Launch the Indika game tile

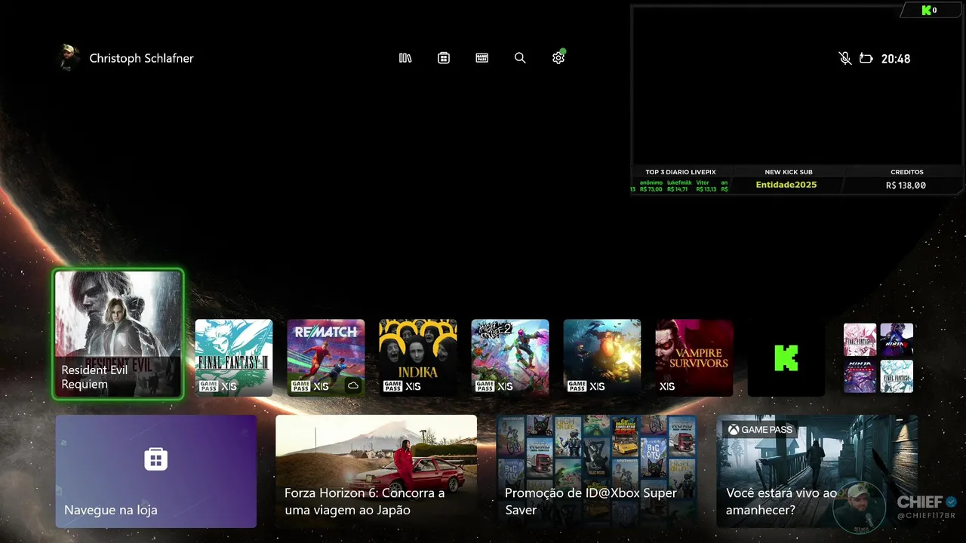(x=418, y=357)
